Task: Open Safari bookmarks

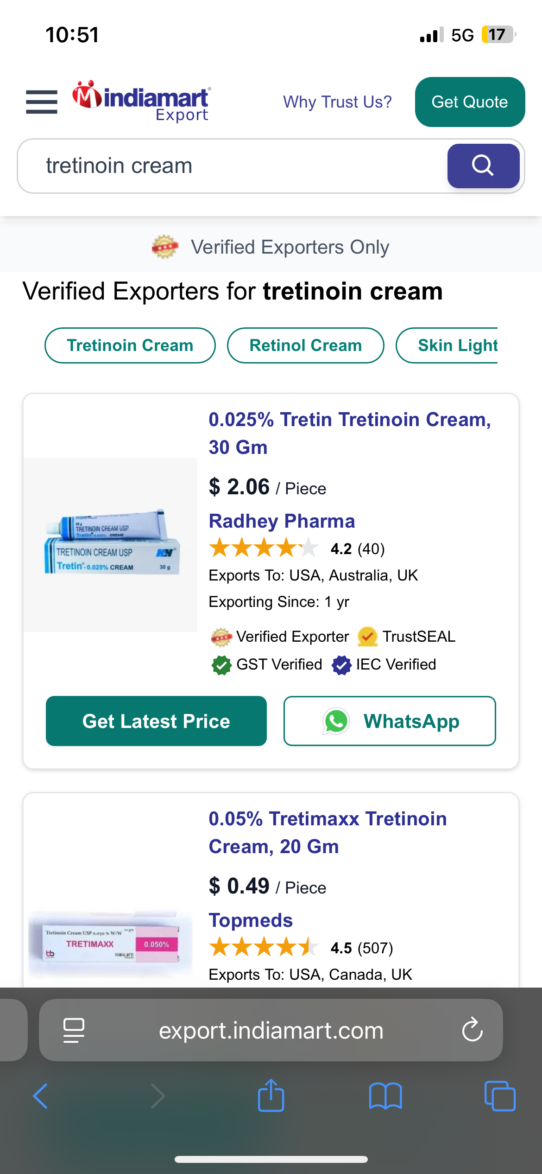Action: tap(385, 1096)
